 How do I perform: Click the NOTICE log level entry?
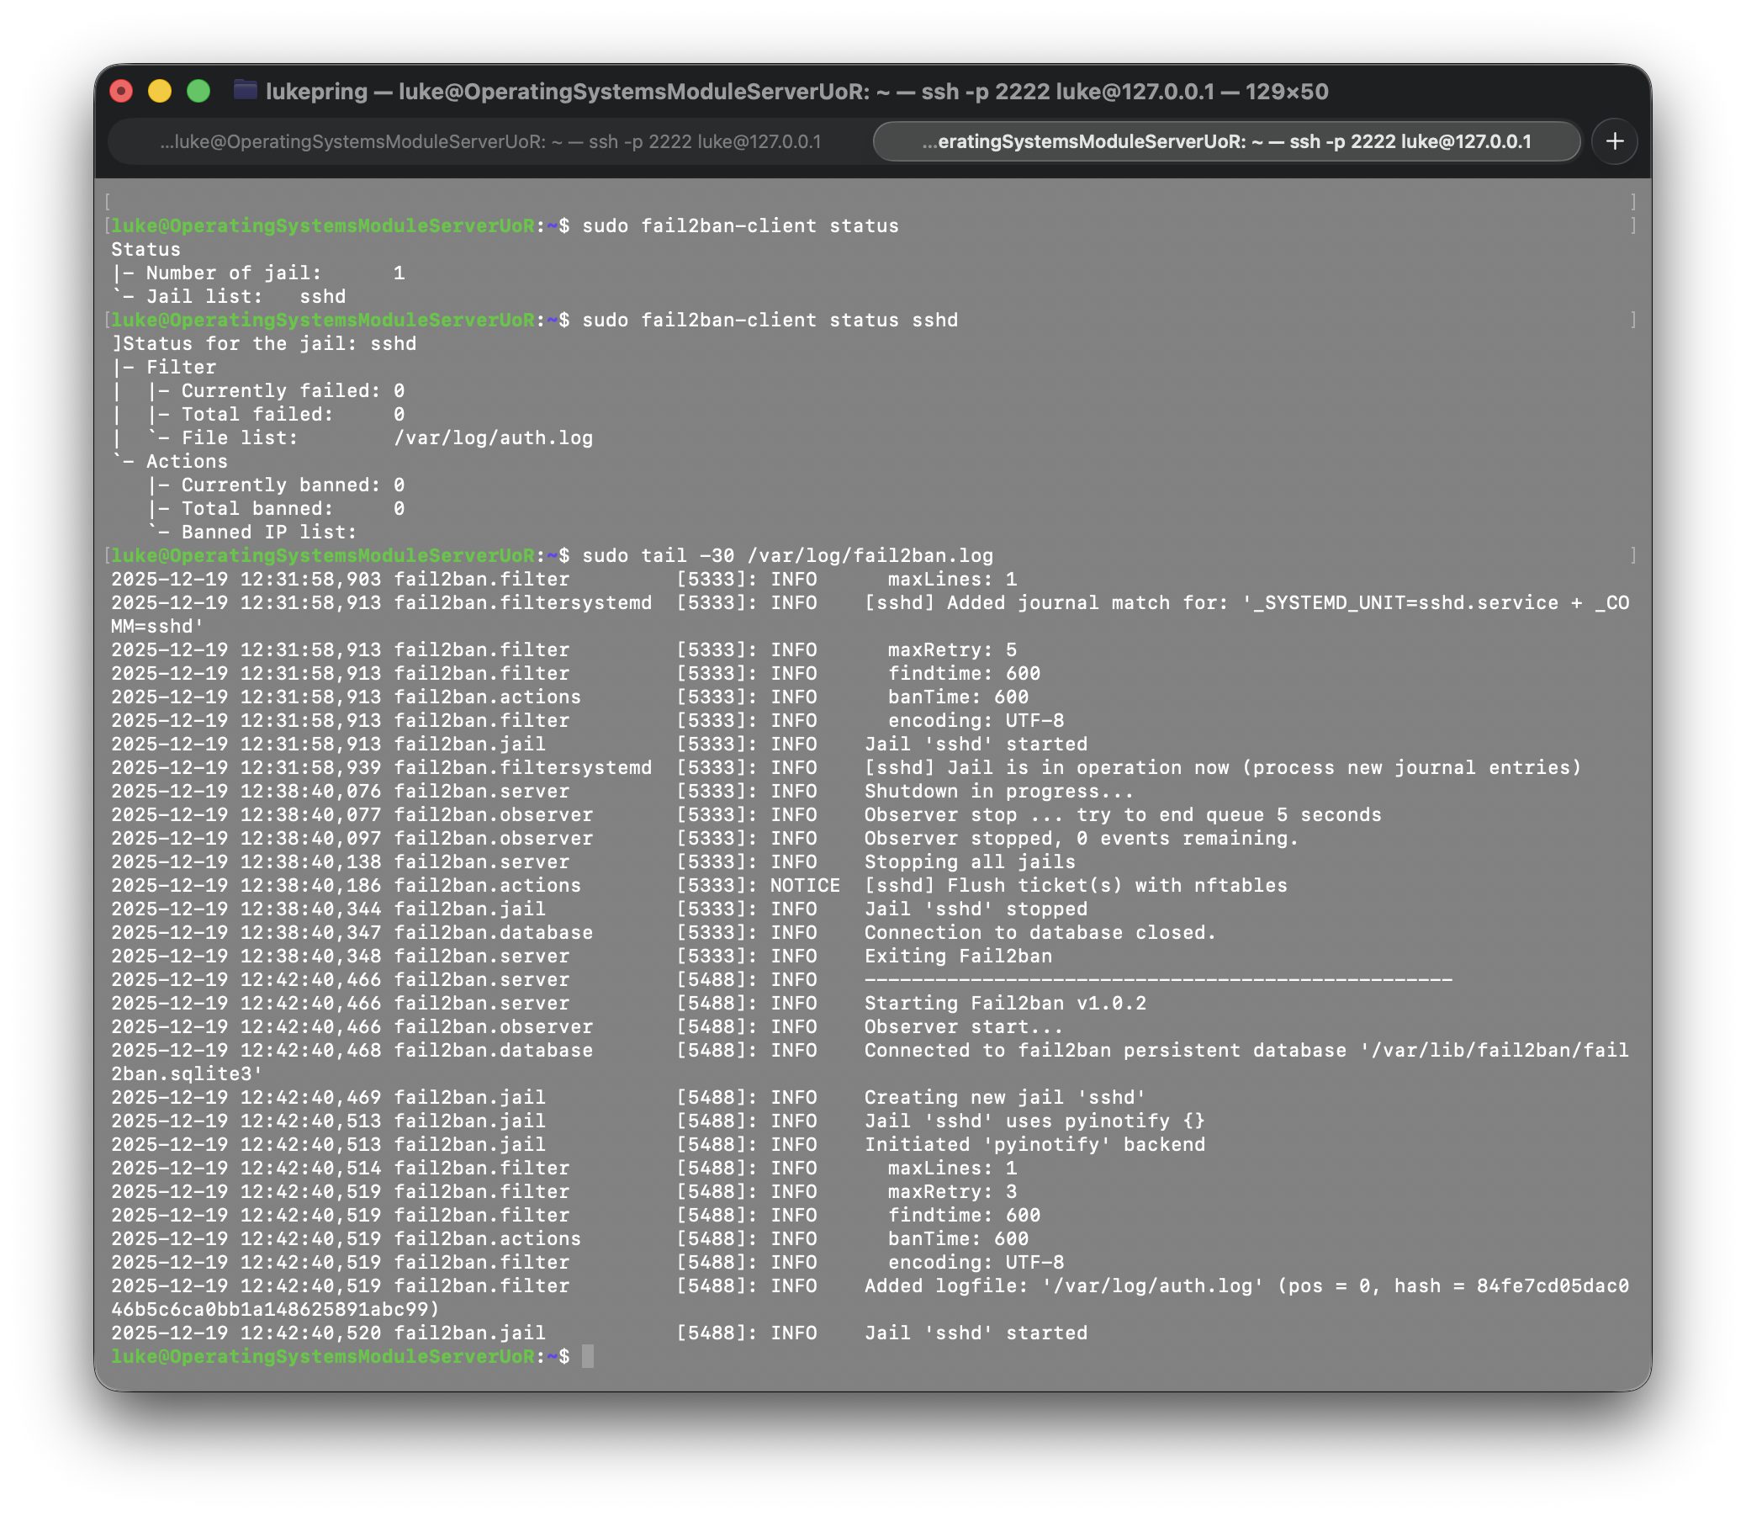point(804,885)
